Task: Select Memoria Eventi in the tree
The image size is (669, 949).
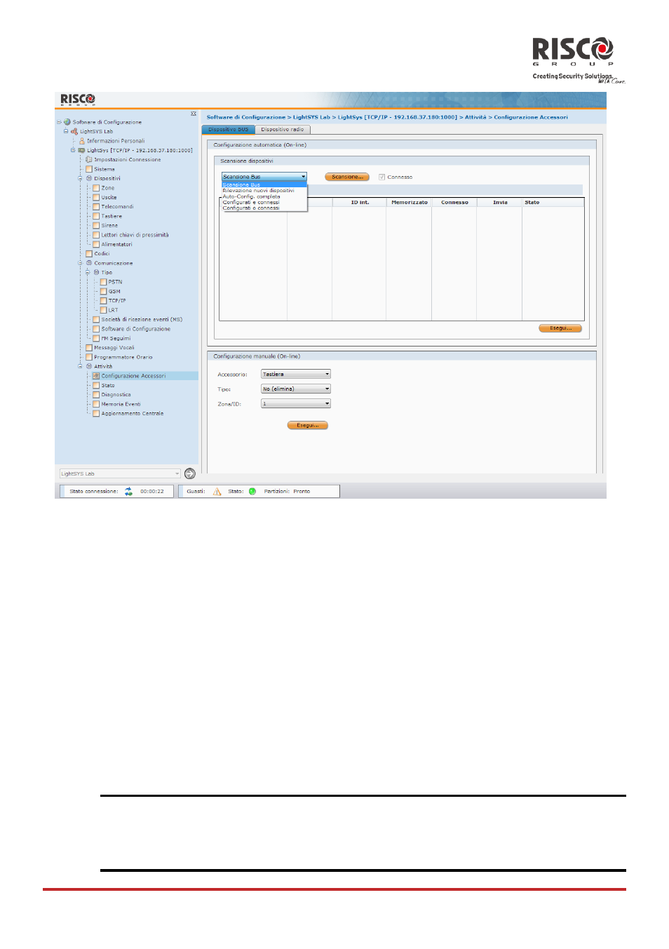Action: coord(121,404)
